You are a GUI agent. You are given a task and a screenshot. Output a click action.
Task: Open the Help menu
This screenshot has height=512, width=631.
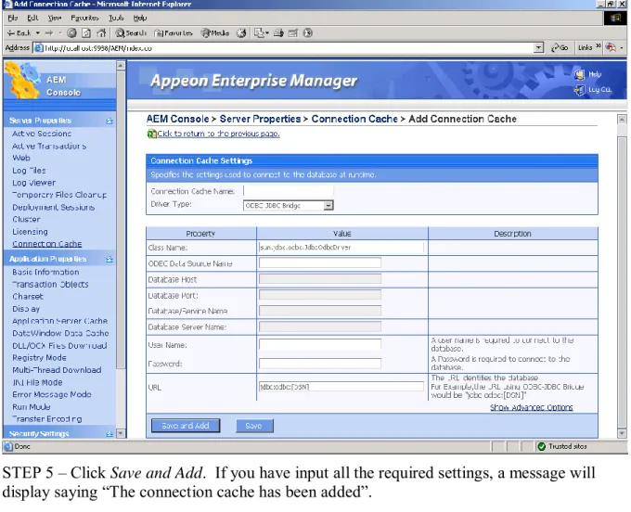coord(140,18)
